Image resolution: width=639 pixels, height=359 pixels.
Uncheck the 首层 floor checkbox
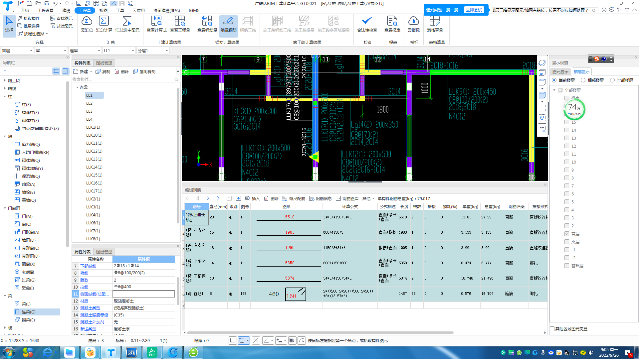tap(567, 234)
